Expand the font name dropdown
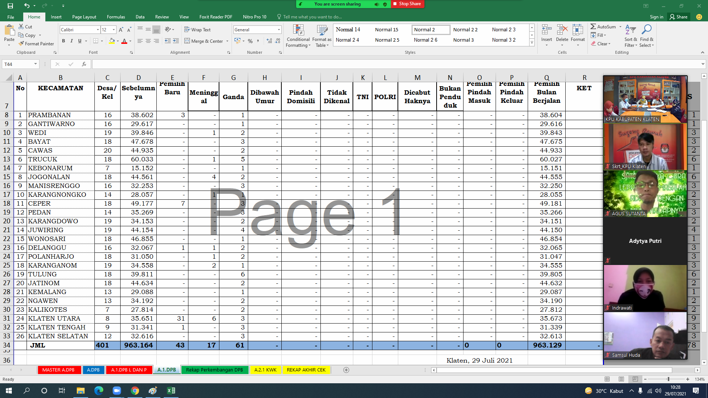Viewport: 708px width, 398px height. (x=98, y=29)
